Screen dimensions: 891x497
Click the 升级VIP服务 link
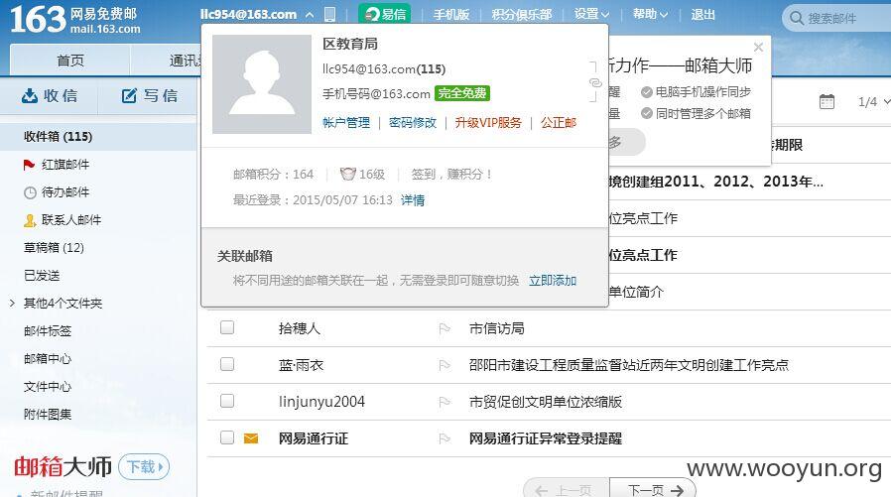coord(488,123)
